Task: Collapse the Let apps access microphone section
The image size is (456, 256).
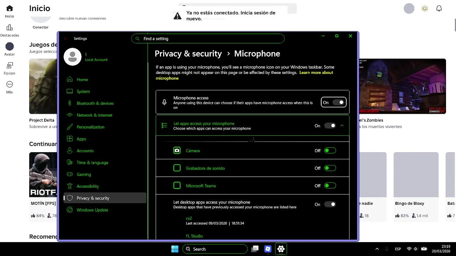Action: 342,126
